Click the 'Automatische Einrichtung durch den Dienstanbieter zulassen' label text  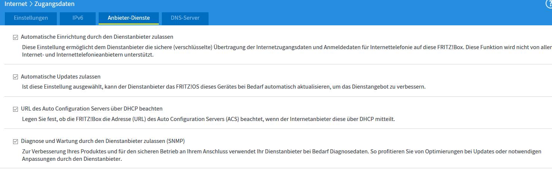[x=97, y=37]
